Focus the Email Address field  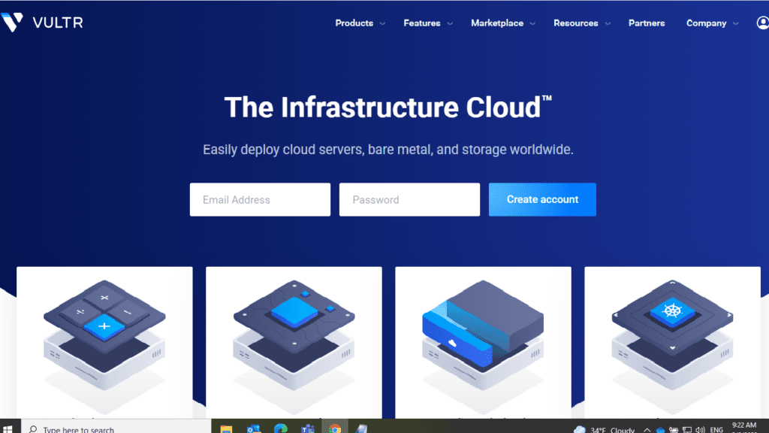click(260, 199)
